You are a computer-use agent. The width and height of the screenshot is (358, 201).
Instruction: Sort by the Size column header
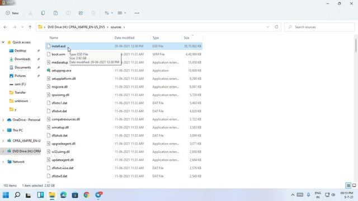[x=186, y=38]
